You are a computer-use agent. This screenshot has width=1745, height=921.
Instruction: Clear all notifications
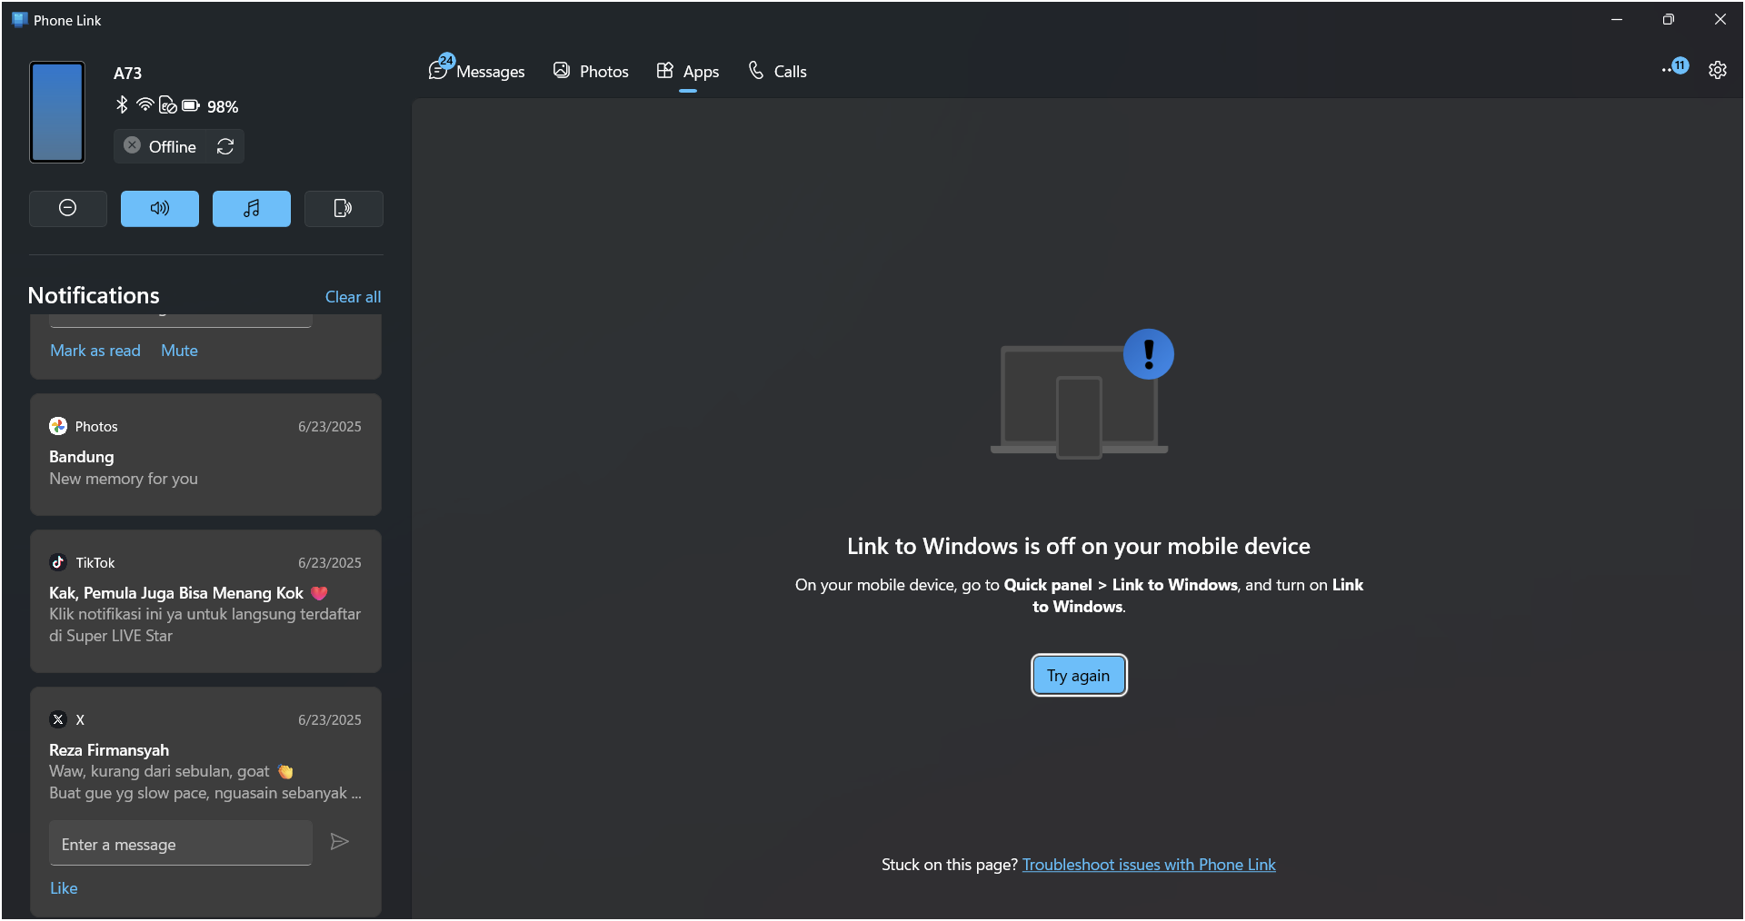pyautogui.click(x=353, y=297)
